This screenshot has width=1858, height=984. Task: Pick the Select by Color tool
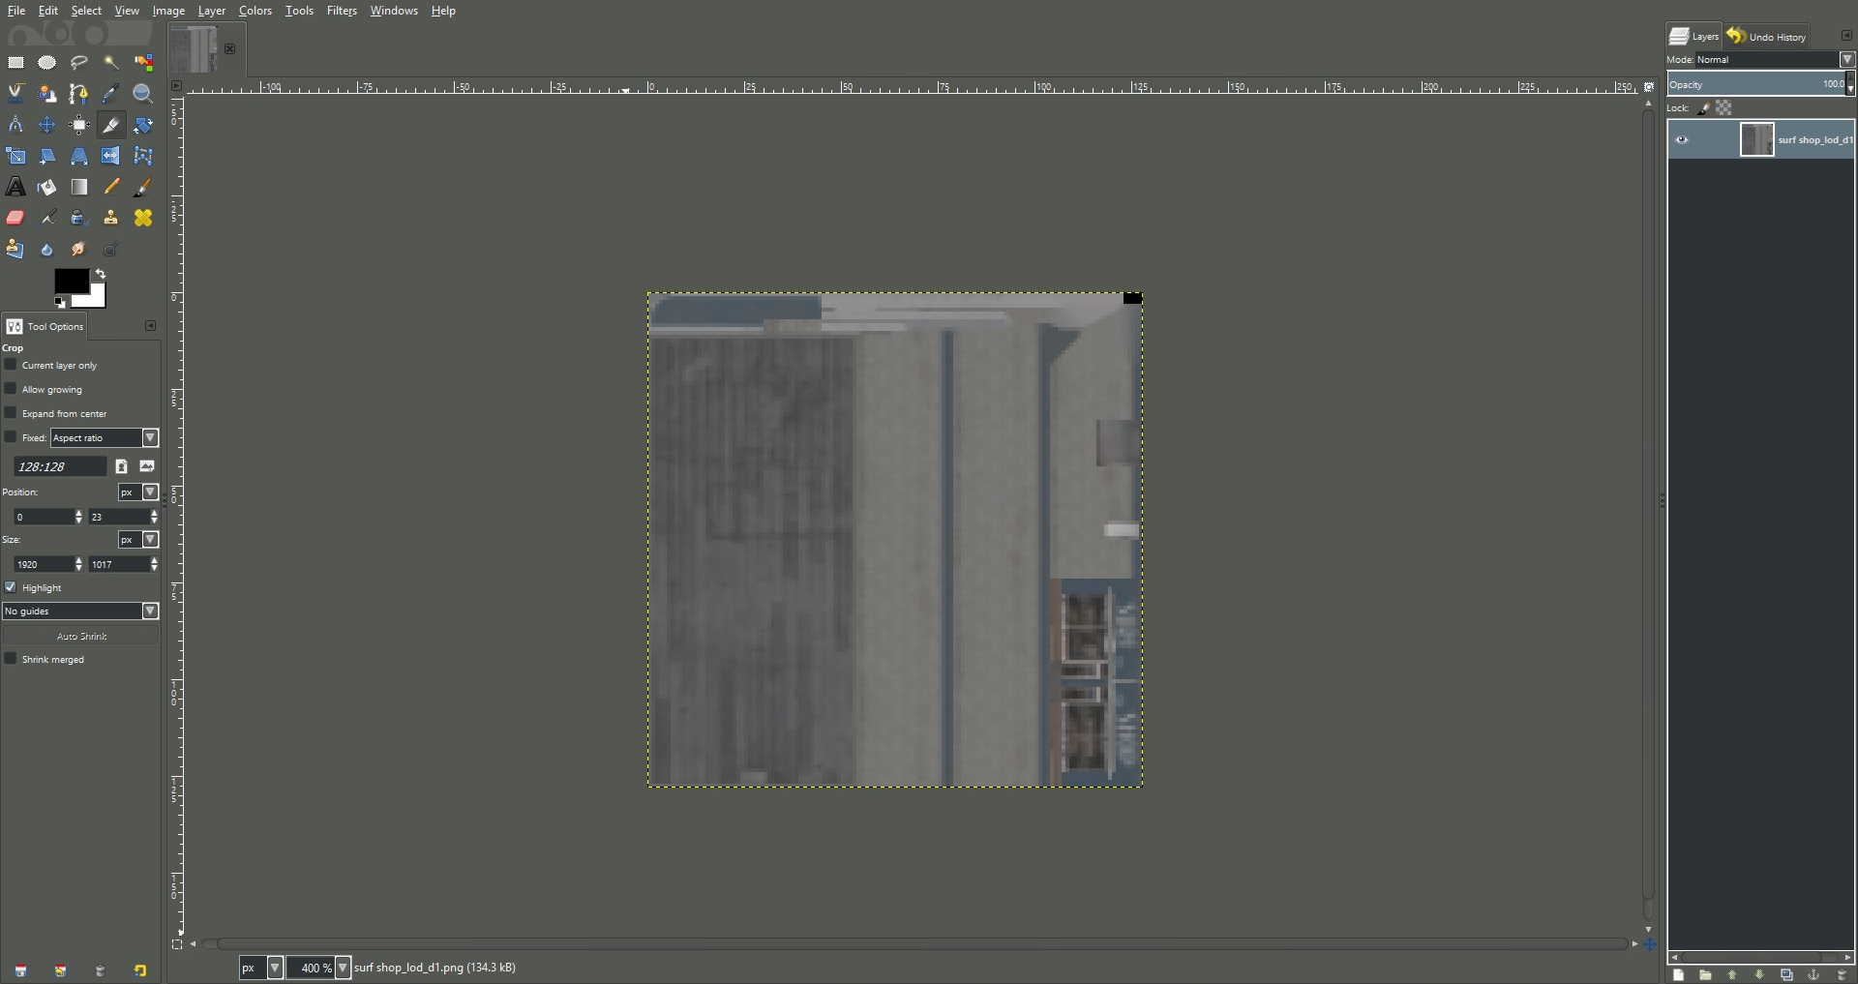point(143,63)
